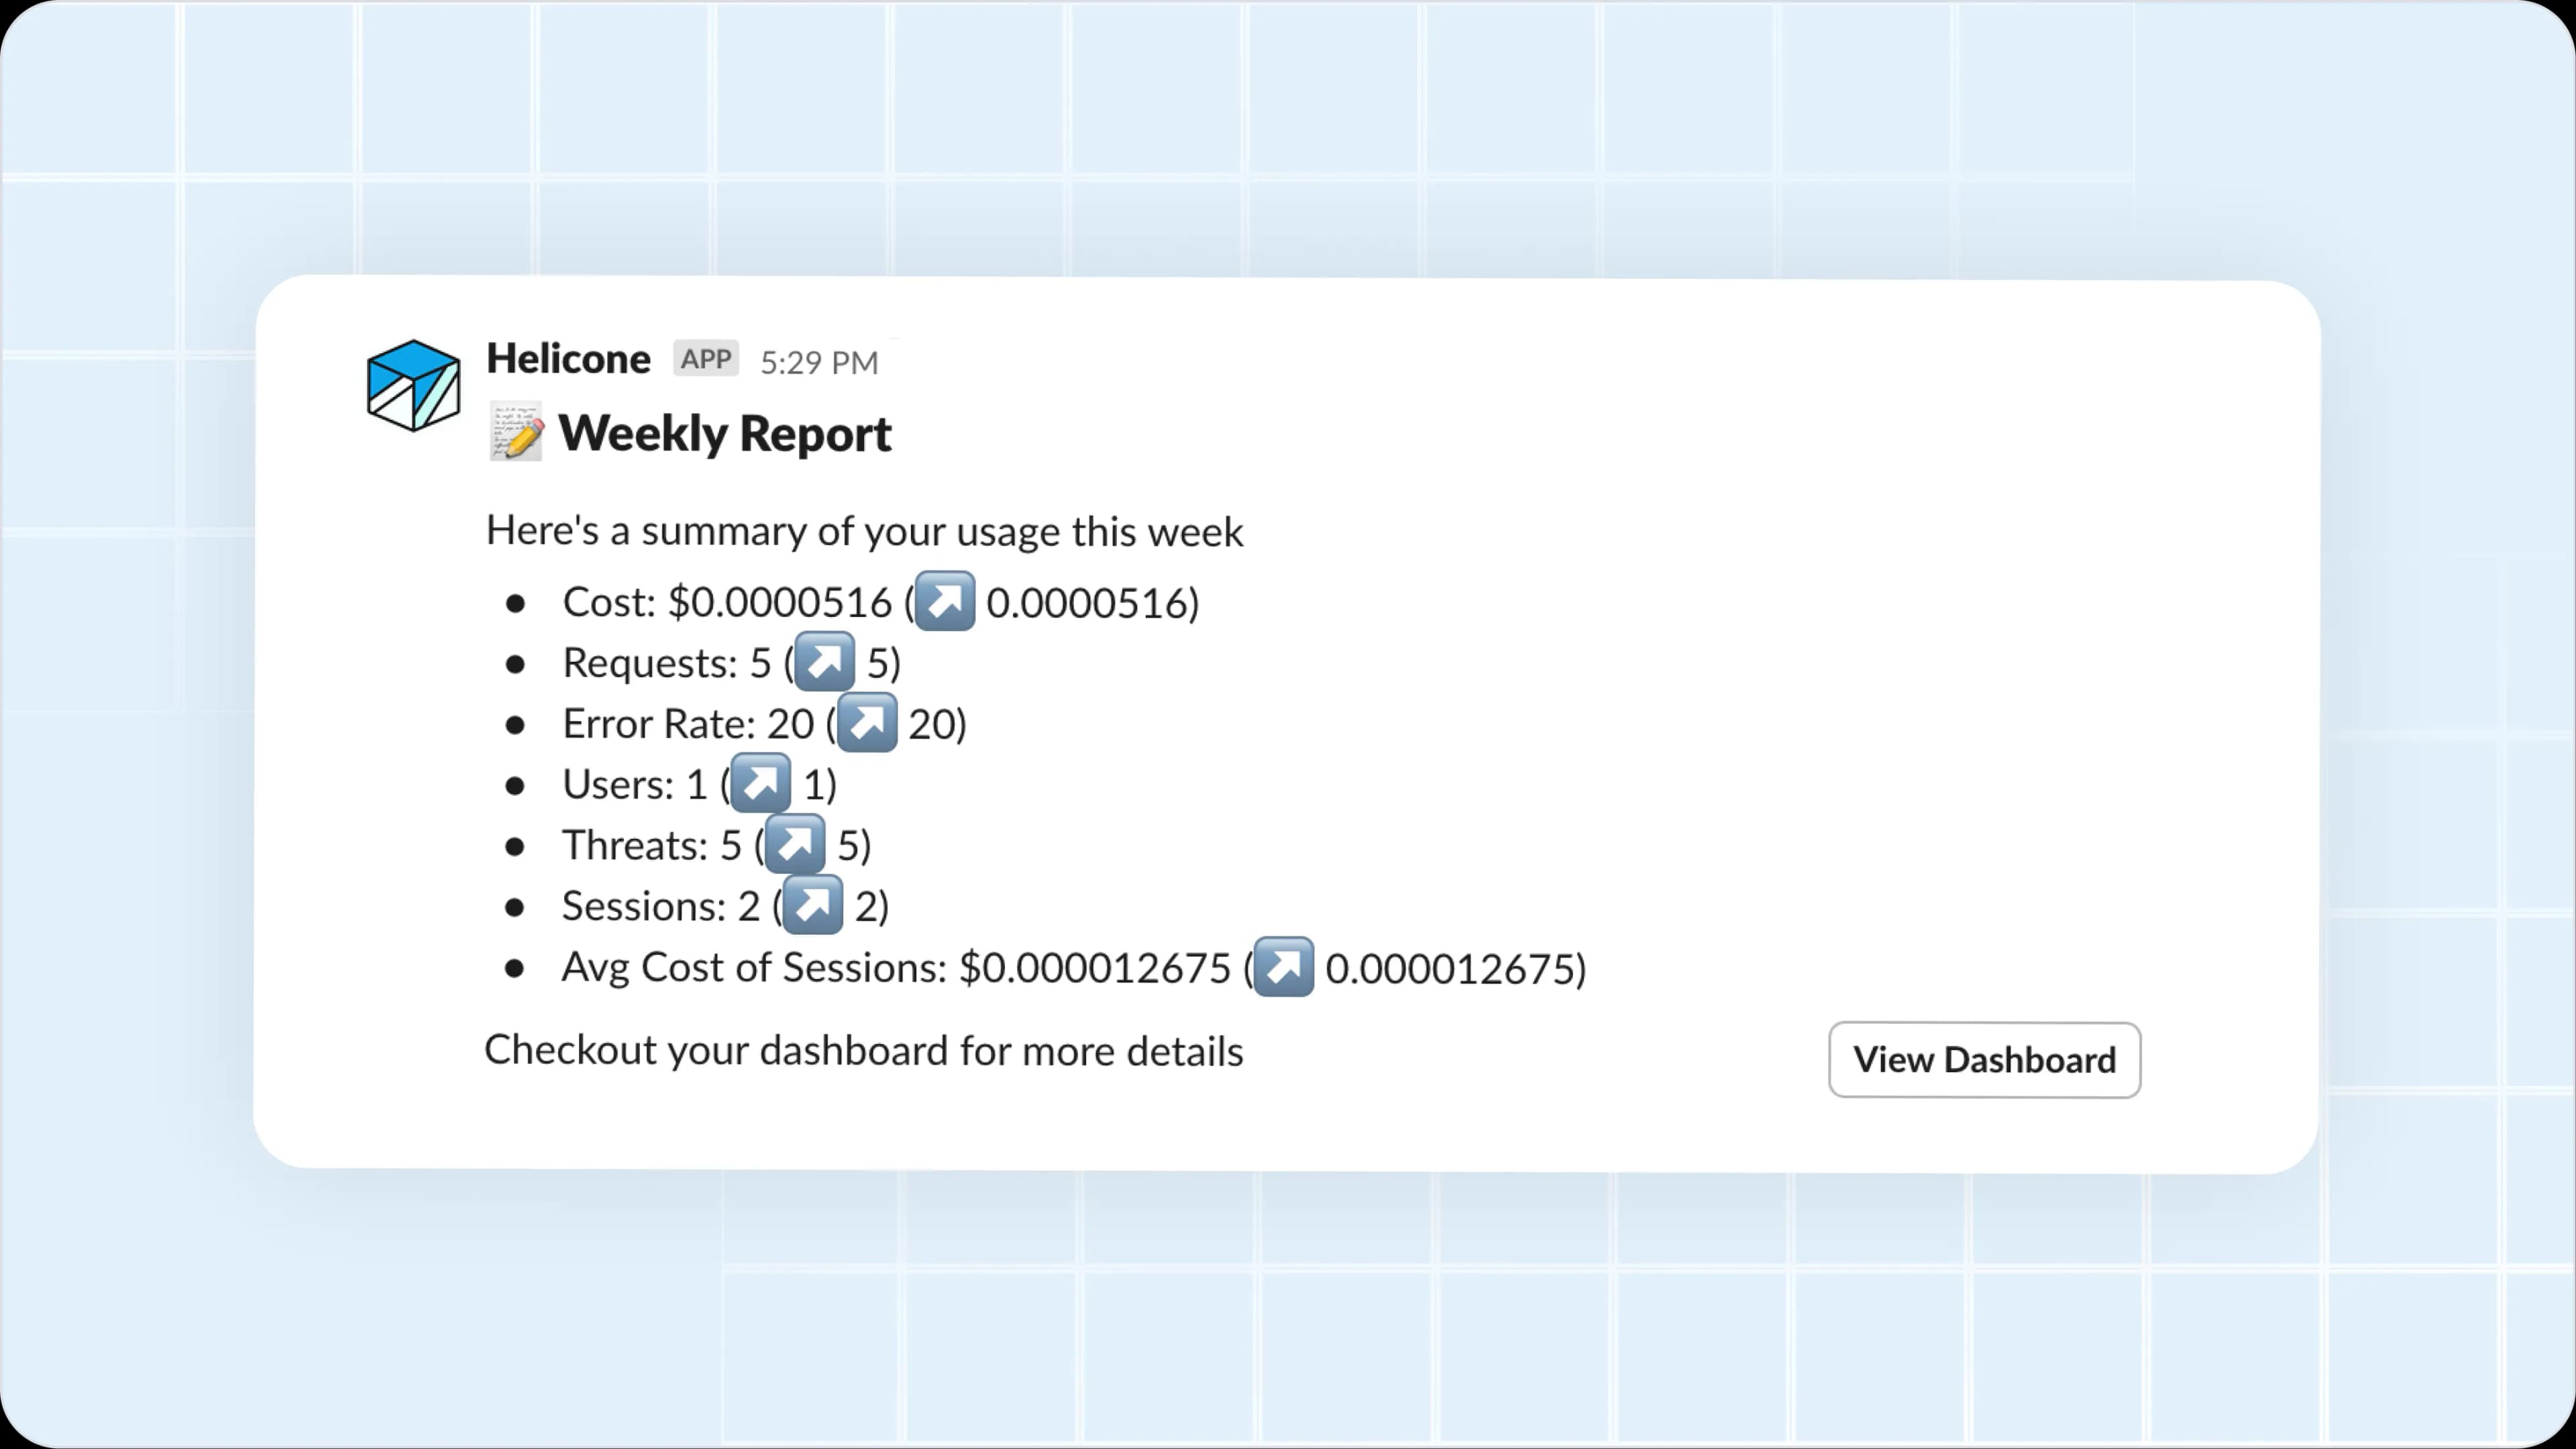Click the upward arrow icon next to Avg Cost
The width and height of the screenshot is (2576, 1449).
pyautogui.click(x=1281, y=966)
